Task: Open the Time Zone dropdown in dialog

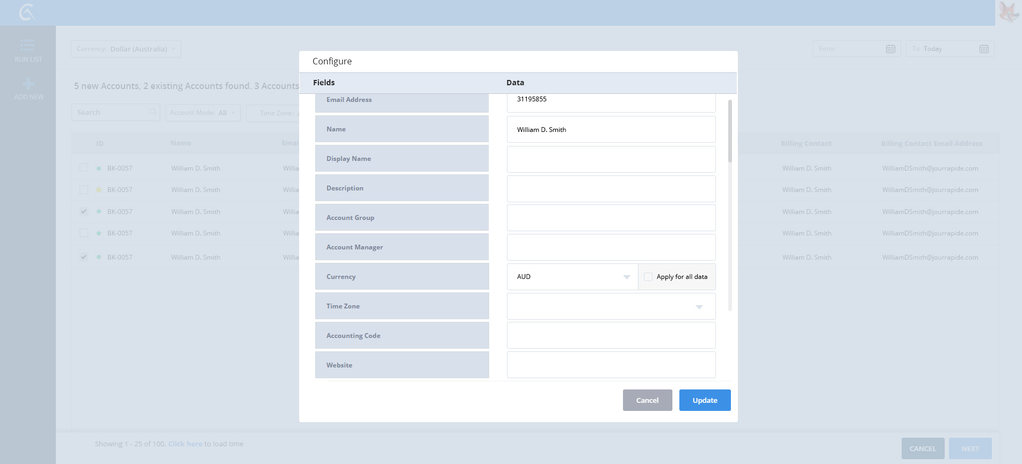Action: 699,307
